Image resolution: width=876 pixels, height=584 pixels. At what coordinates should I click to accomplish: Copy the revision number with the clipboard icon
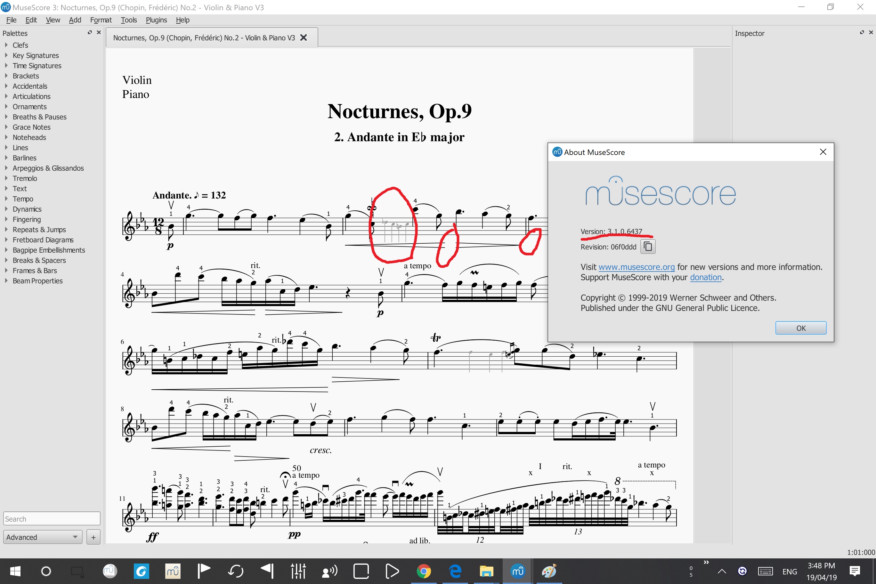pyautogui.click(x=648, y=247)
